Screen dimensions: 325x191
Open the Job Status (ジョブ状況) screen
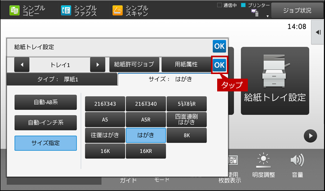(x=297, y=11)
